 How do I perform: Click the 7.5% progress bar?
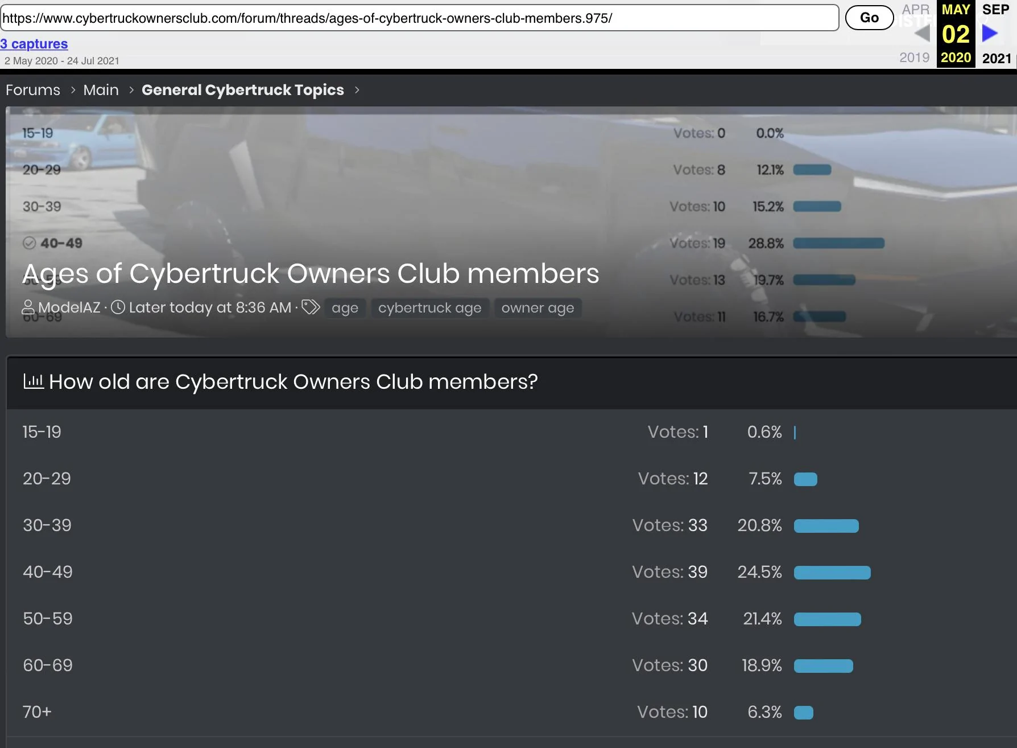(805, 479)
